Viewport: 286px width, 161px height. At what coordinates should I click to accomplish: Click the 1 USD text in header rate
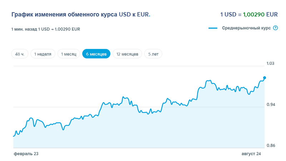pyautogui.click(x=228, y=15)
